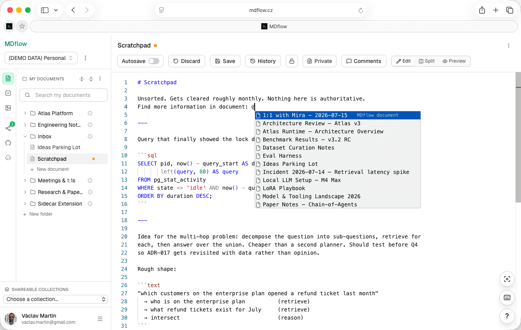Viewport: 521px width, 330px height.
Task: Select LoRA Playbook suggestion
Action: [x=338, y=188]
